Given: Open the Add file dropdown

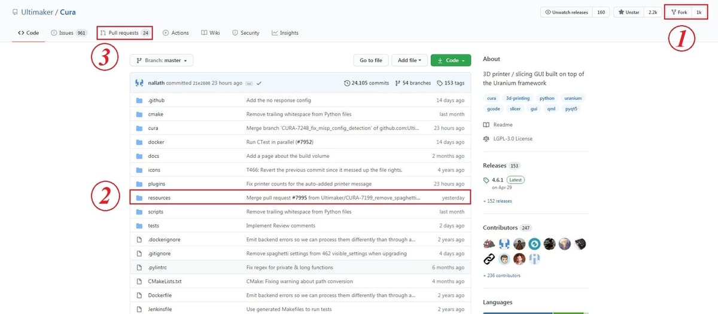Looking at the screenshot, I should (409, 60).
